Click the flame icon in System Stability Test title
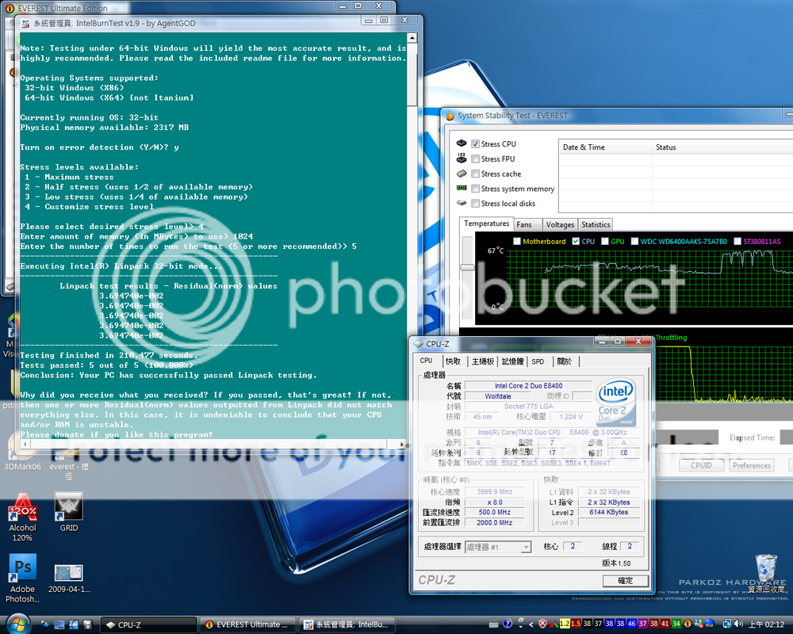 450,116
